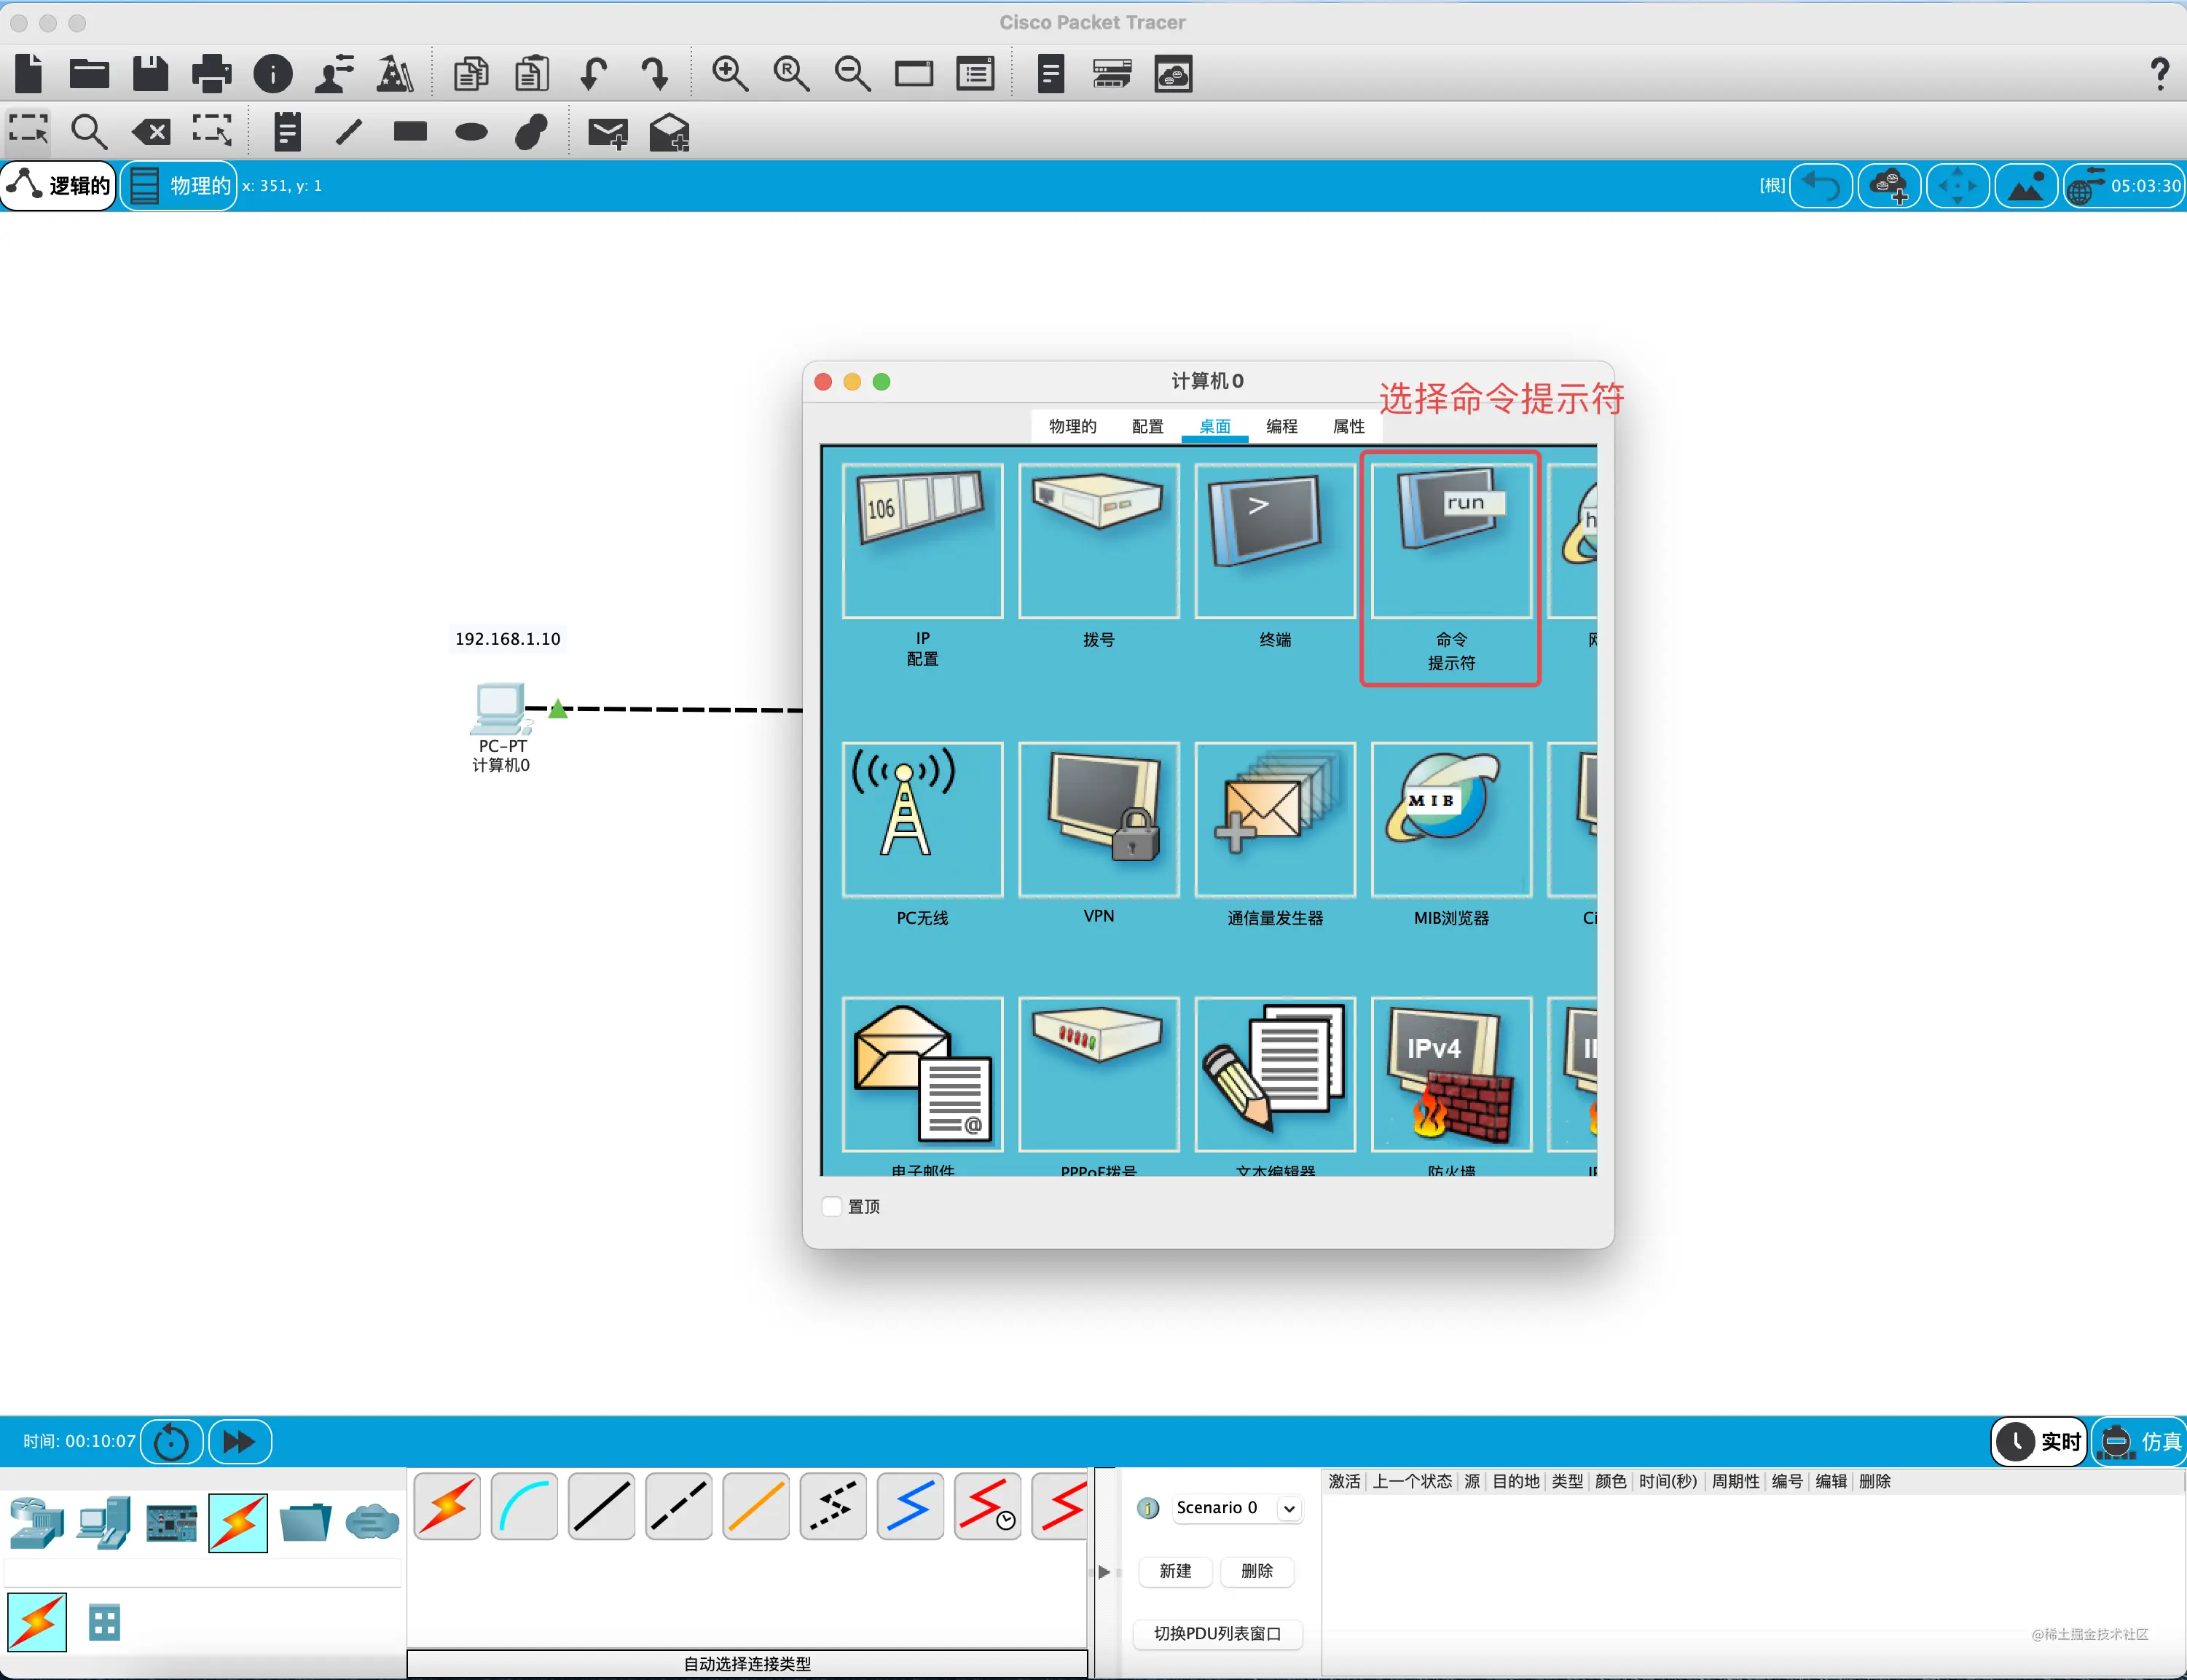Open the 通信量发生器 traffic generator app
The height and width of the screenshot is (1680, 2187).
coord(1275,819)
